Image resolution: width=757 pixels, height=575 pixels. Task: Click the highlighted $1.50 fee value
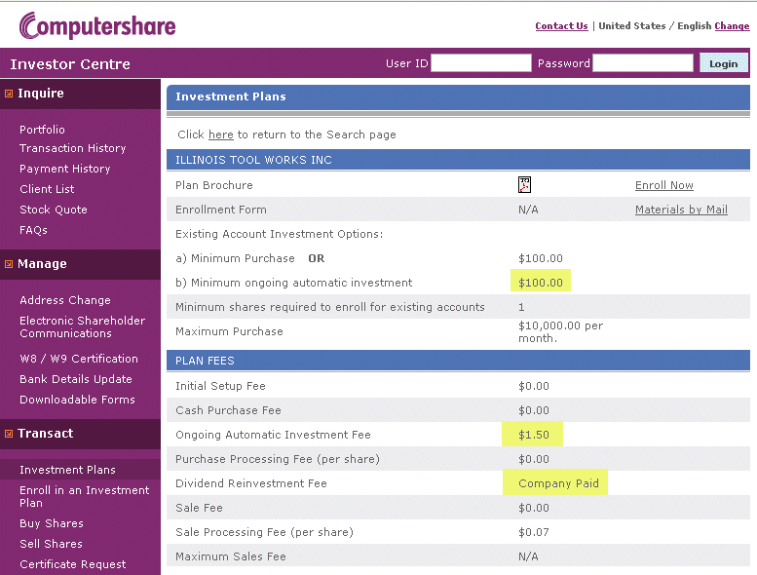tap(533, 435)
